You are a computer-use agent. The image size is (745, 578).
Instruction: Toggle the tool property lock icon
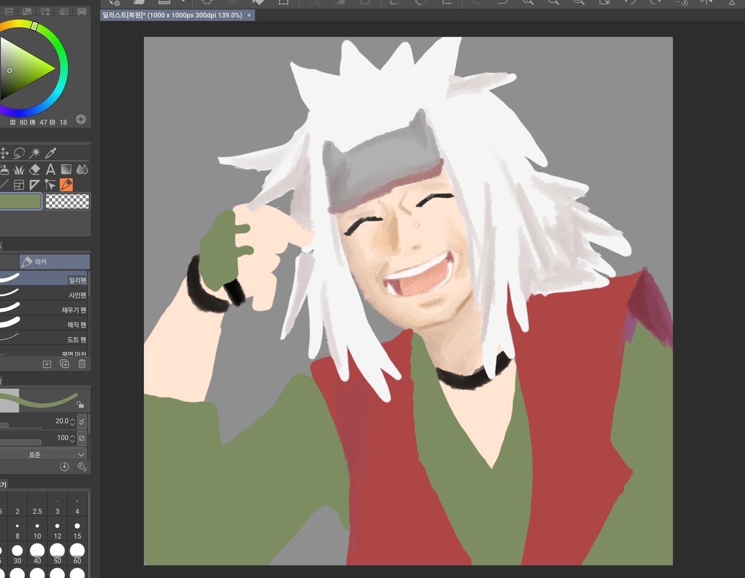[x=80, y=405]
